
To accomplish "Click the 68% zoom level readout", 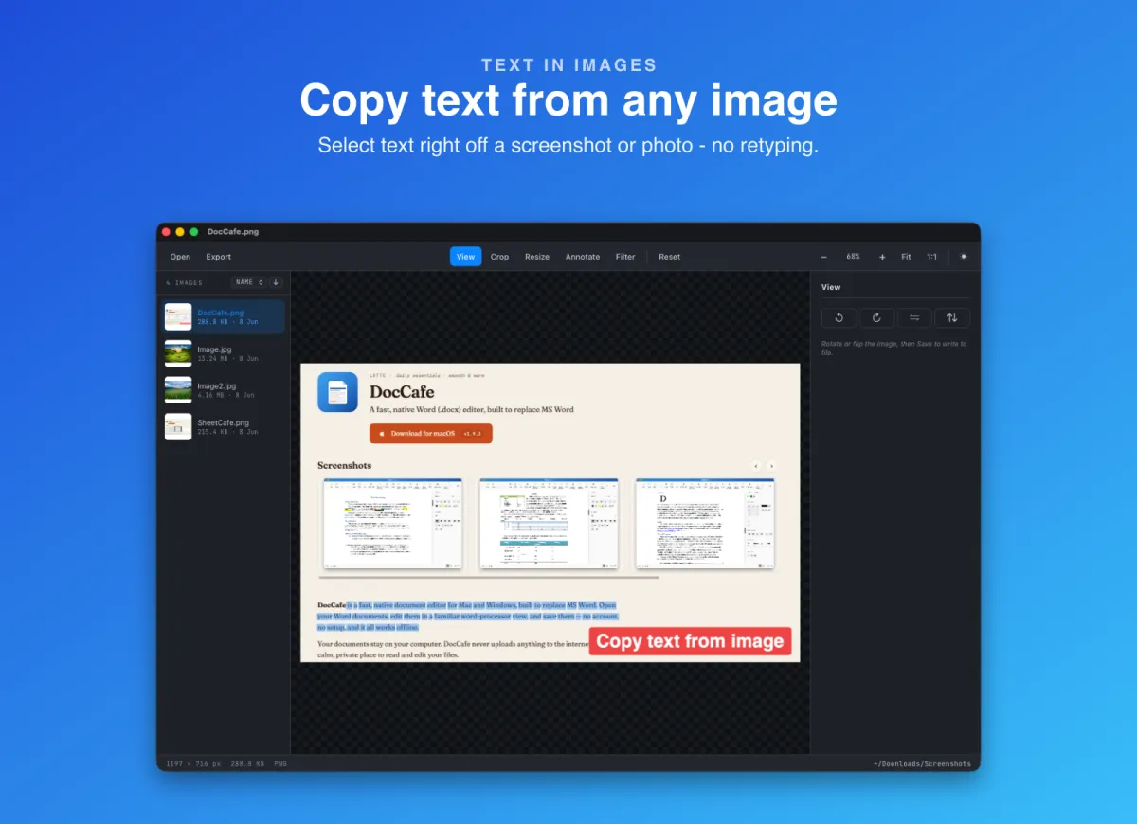I will click(854, 257).
